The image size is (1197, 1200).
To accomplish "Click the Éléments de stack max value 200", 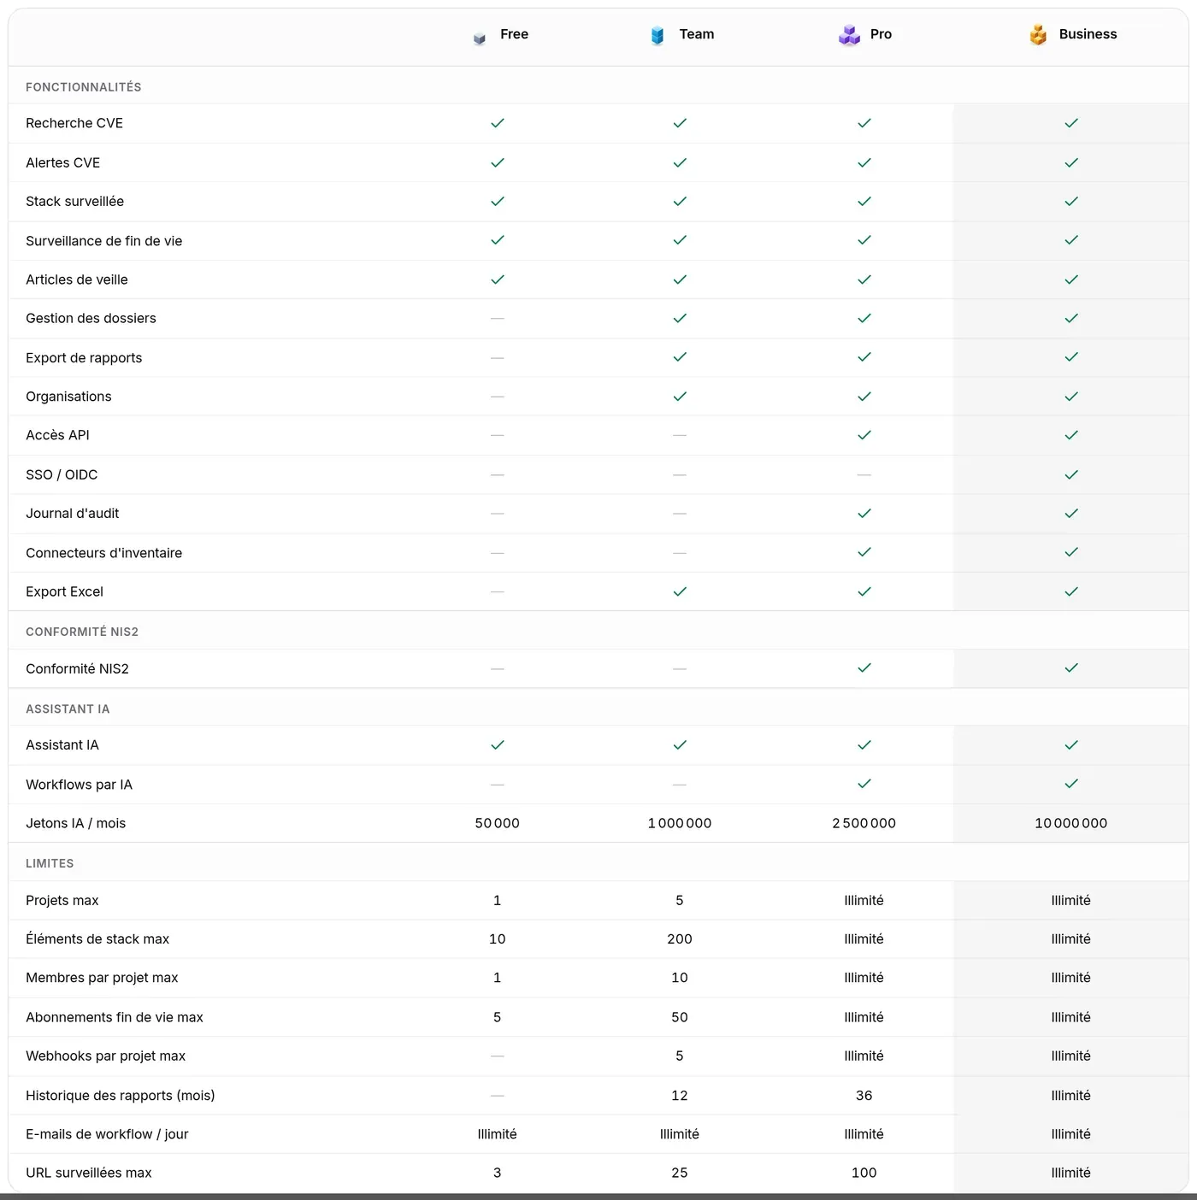I will pos(680,939).
